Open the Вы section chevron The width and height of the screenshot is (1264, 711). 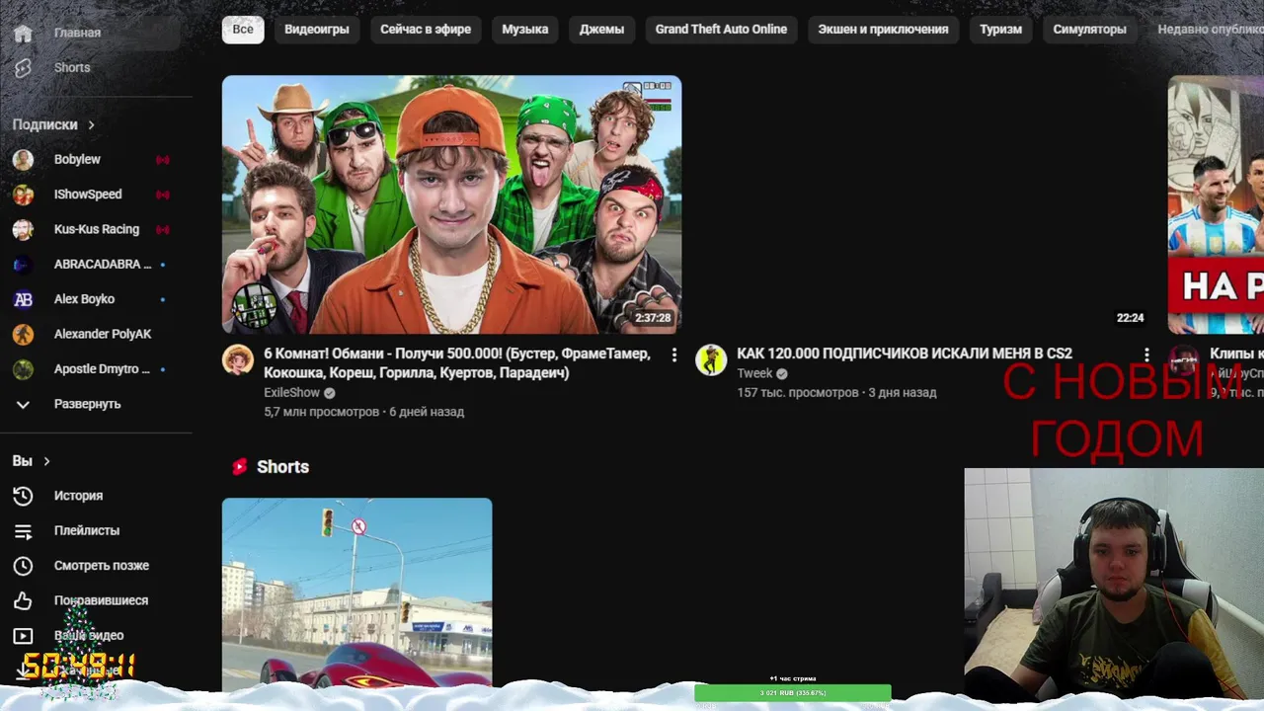tap(46, 461)
